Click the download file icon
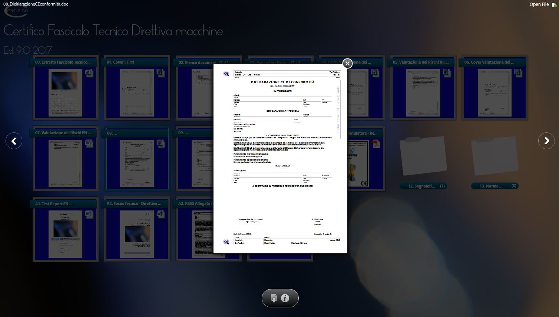 [x=274, y=298]
